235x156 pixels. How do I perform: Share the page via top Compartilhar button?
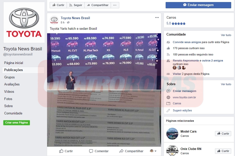98,5
